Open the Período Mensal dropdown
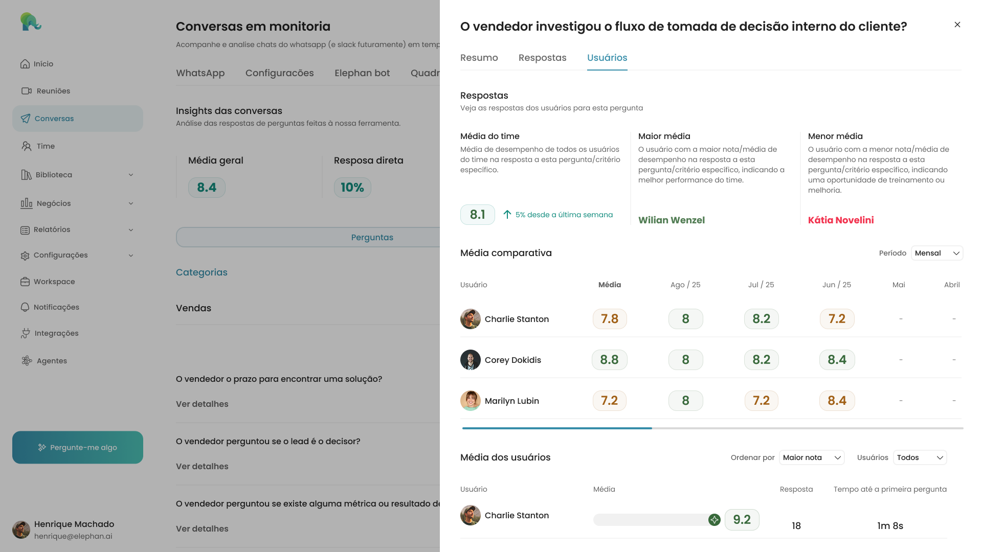This screenshot has width=982, height=552. pos(937,253)
